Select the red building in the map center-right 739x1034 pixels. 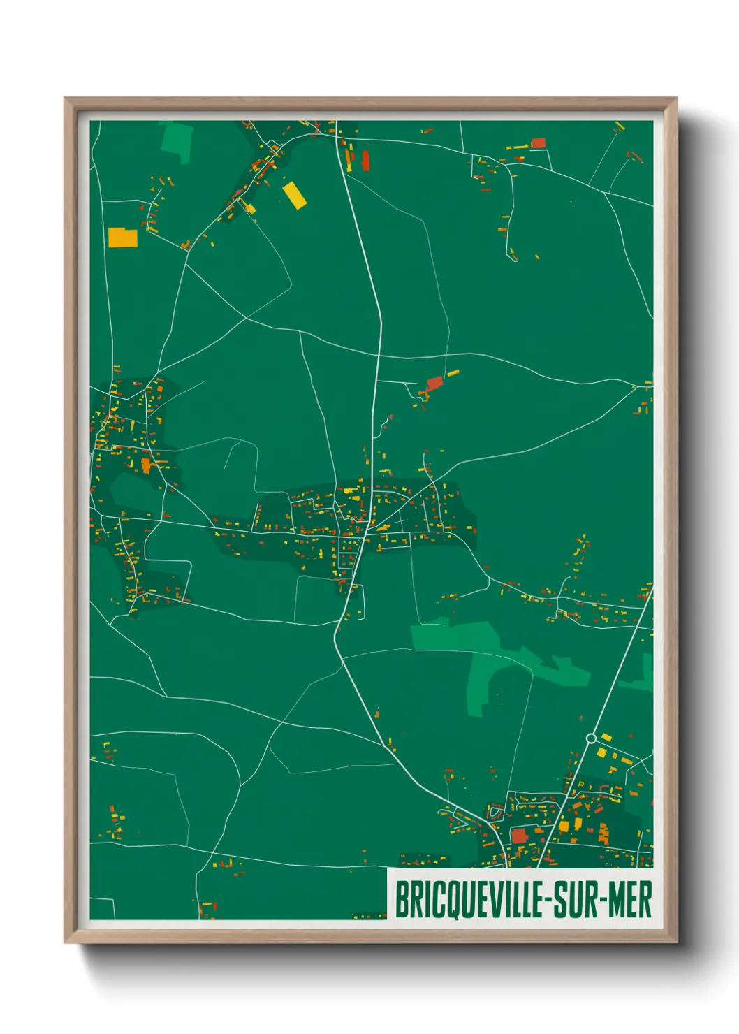pyautogui.click(x=434, y=383)
